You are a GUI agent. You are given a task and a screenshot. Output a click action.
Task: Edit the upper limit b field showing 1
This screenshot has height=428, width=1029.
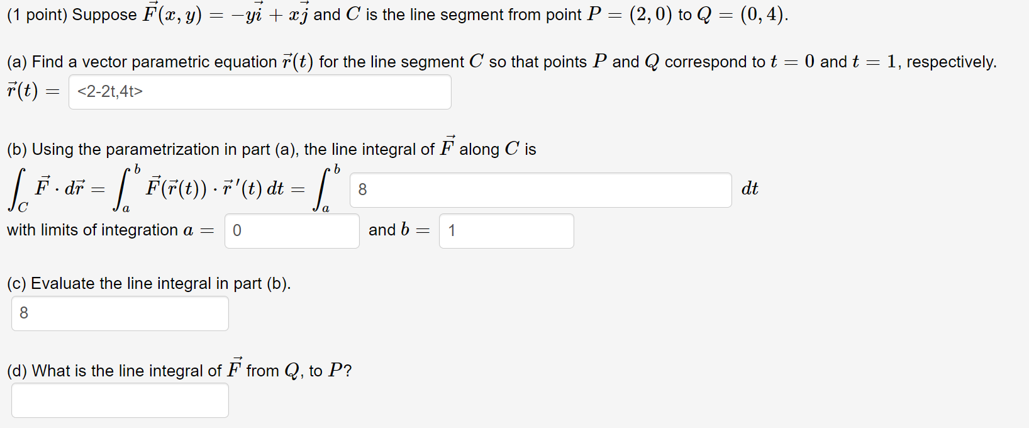tap(505, 231)
